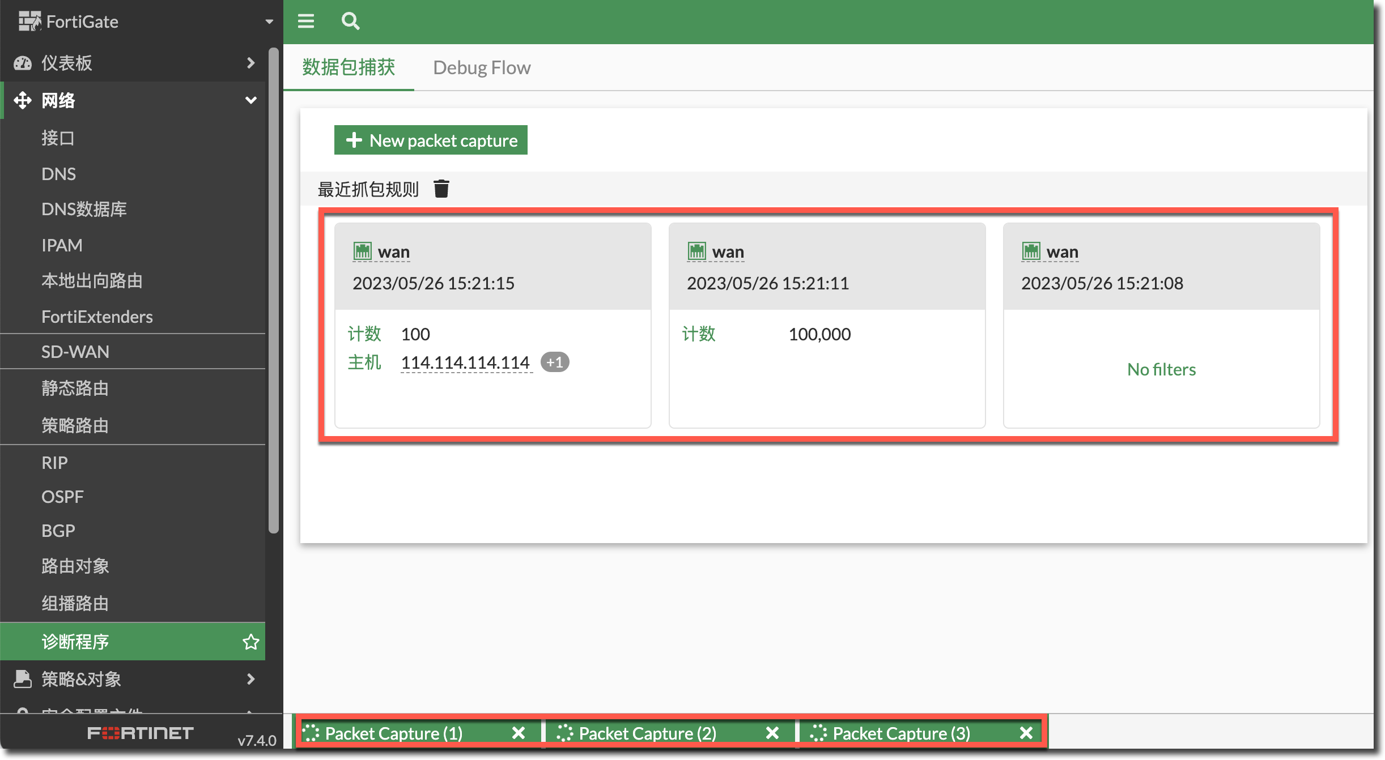1385x760 pixels.
Task: Click interface icon on first wan card
Action: pyautogui.click(x=362, y=251)
